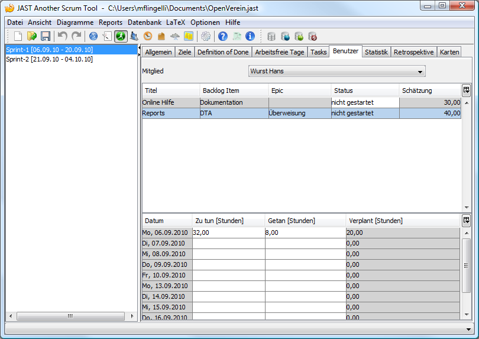
Task: Click the undo arrow icon
Action: 62,36
